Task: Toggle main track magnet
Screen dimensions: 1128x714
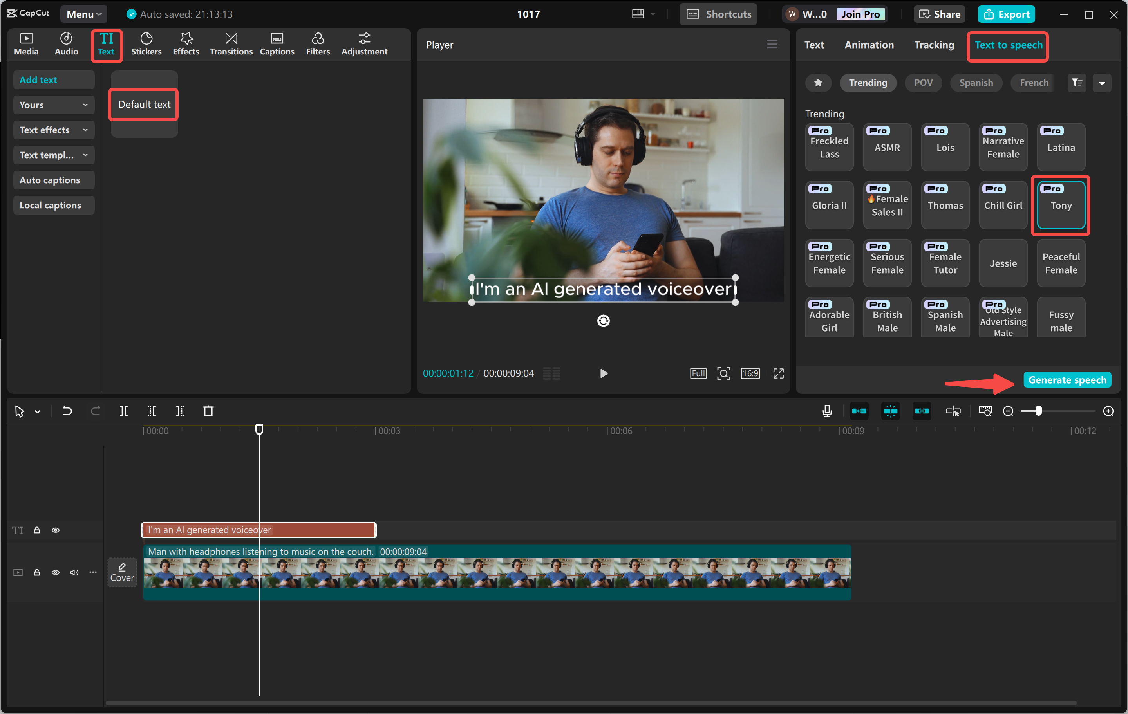Action: (x=859, y=411)
